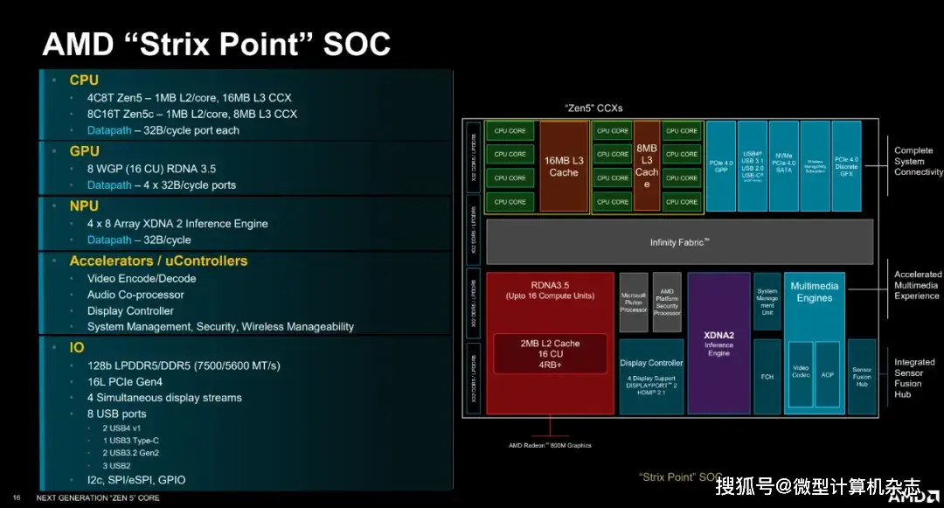Image resolution: width=944 pixels, height=508 pixels.
Task: Select the XDNA2 Inference Engine block
Action: [718, 343]
